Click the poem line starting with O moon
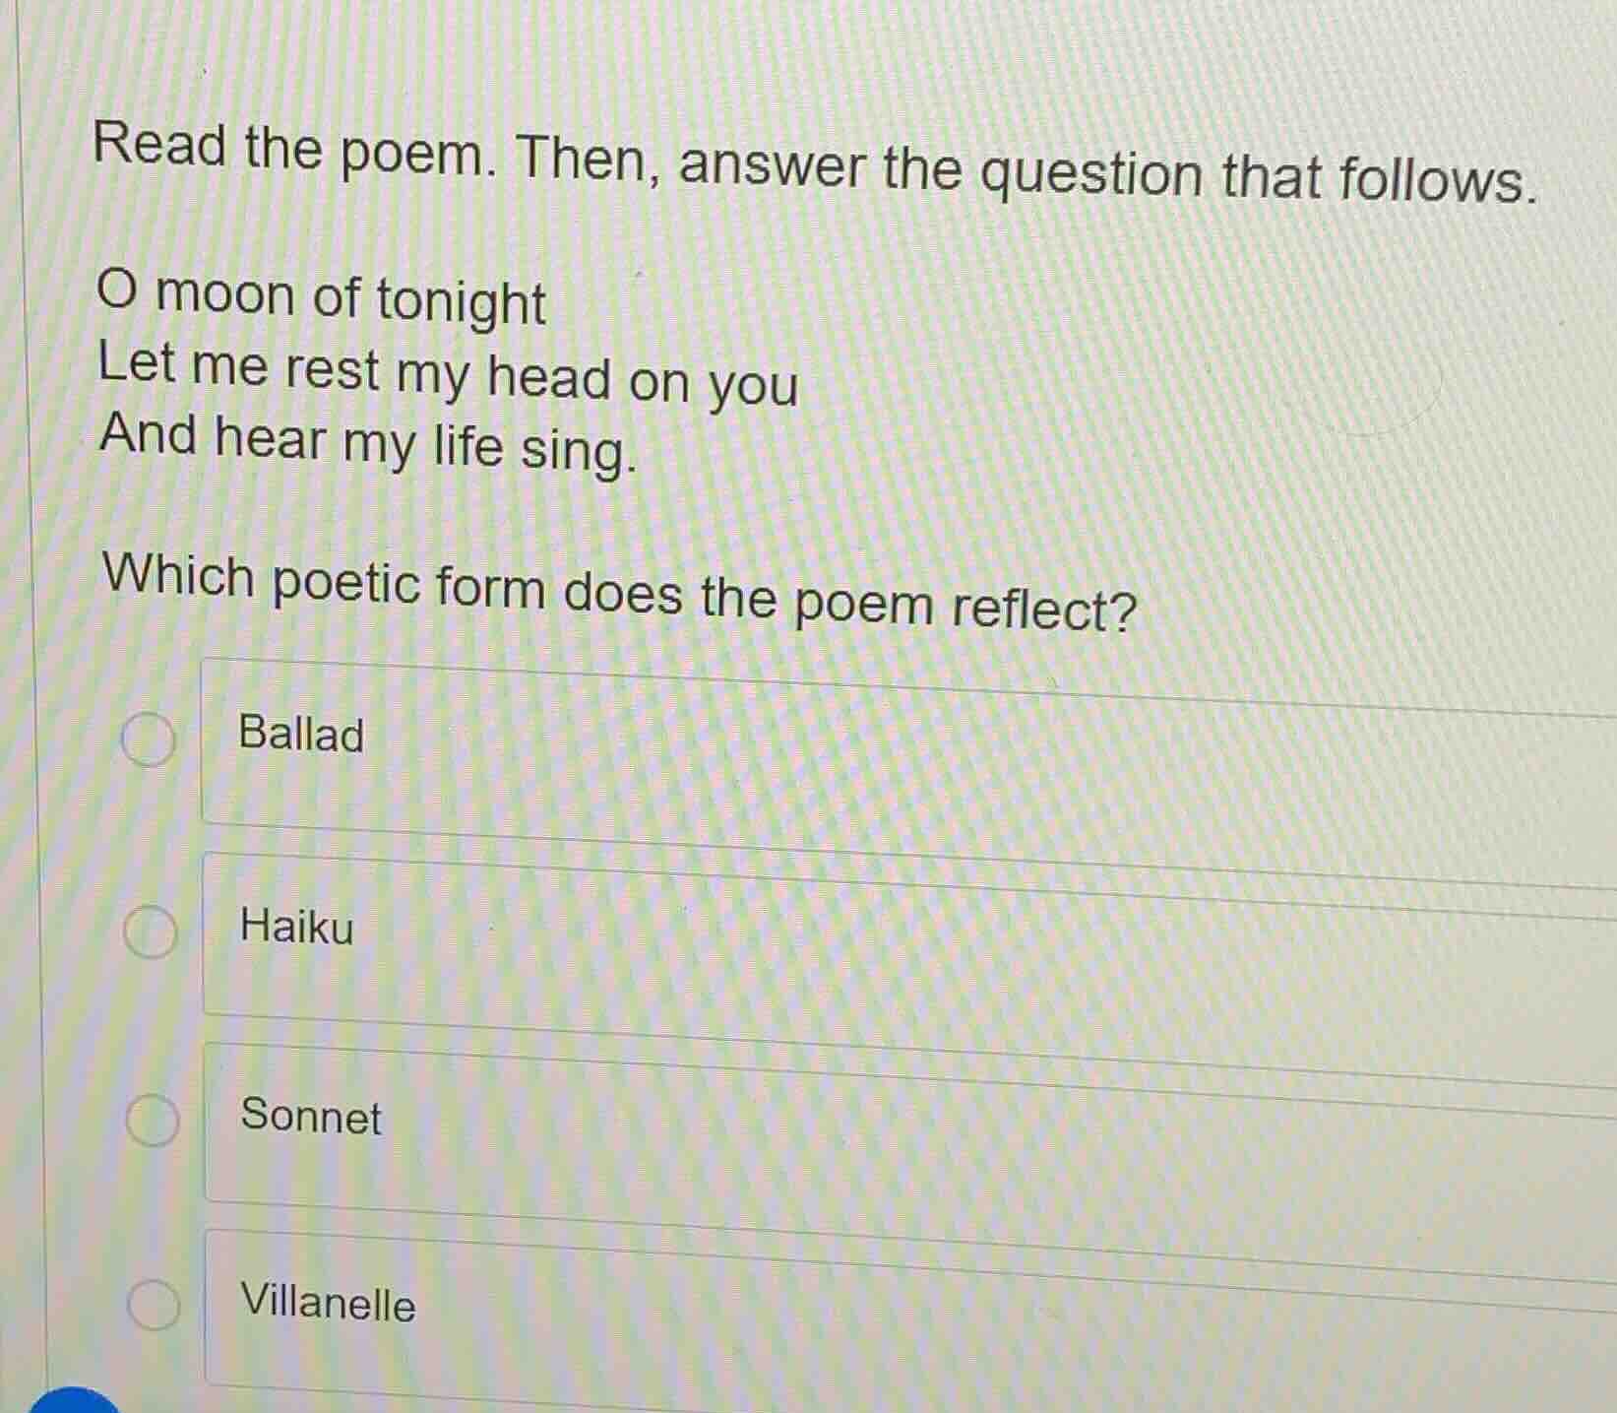The height and width of the screenshot is (1413, 1617). [320, 300]
